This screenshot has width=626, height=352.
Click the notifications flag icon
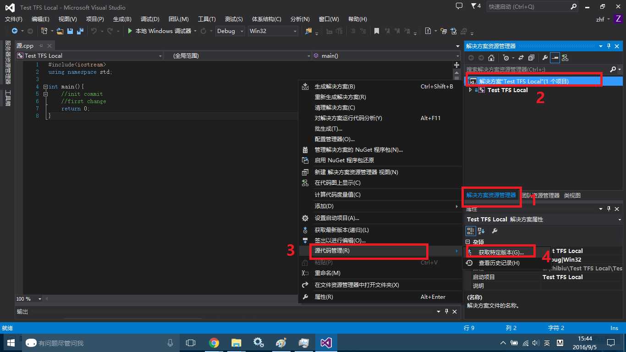click(x=474, y=6)
